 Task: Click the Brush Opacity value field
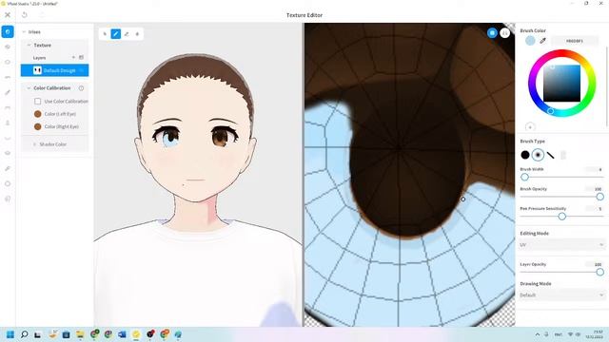[x=595, y=189]
